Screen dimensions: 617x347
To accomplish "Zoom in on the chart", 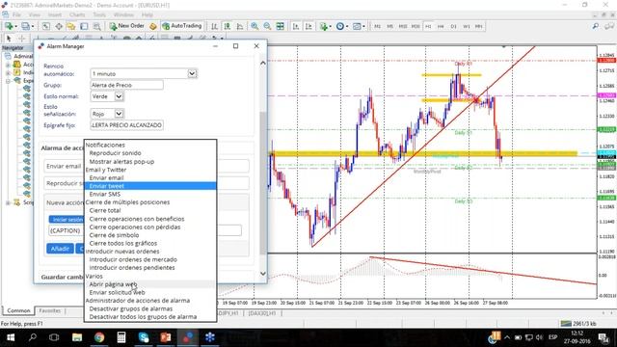I will coord(255,26).
